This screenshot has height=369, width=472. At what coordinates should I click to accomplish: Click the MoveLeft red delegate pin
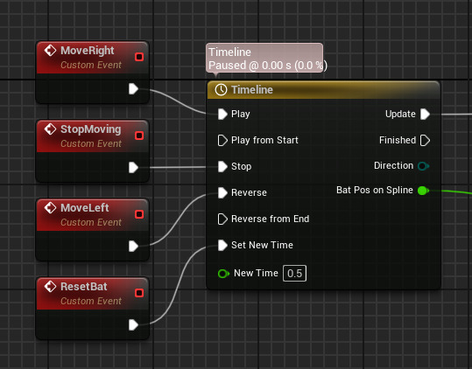coord(139,214)
